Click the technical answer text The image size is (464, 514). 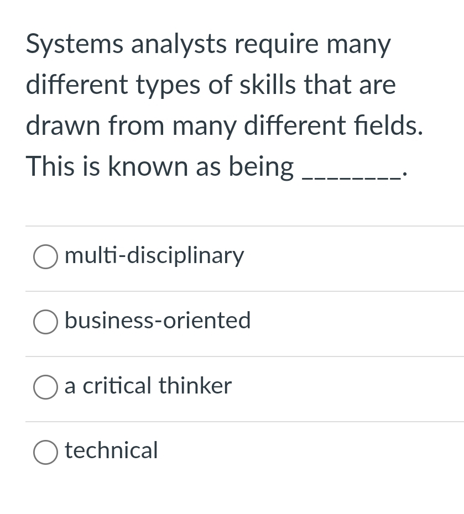coord(111,450)
